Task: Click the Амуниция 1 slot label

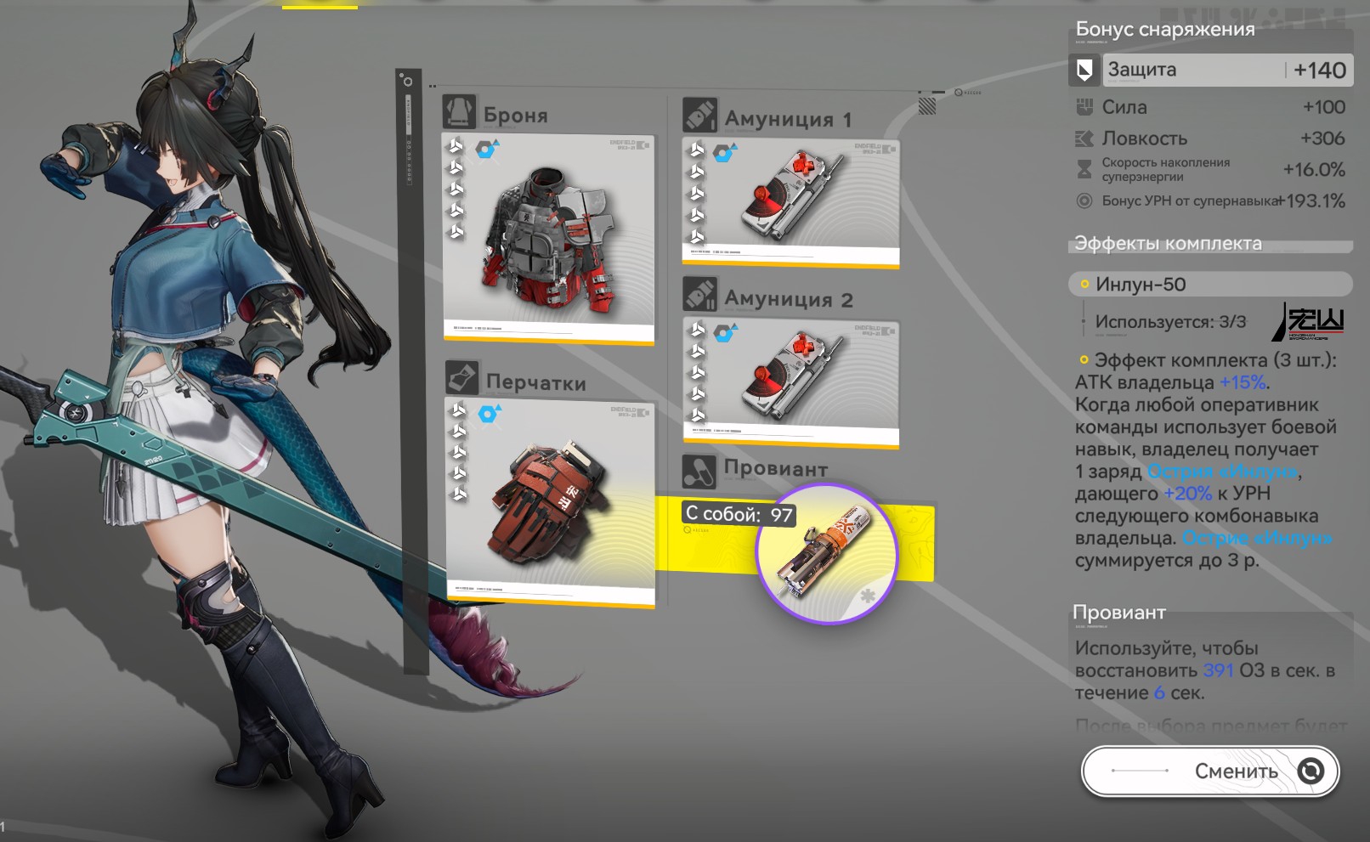Action: (x=788, y=120)
